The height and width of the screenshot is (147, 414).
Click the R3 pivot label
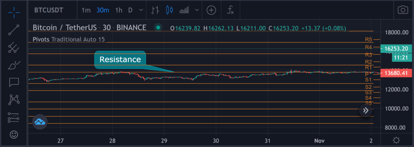[369, 55]
